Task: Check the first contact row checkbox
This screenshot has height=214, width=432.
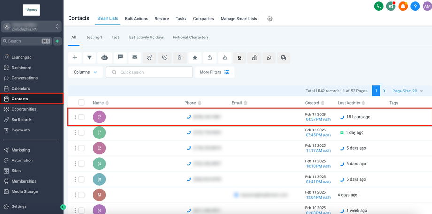Action: [81, 117]
